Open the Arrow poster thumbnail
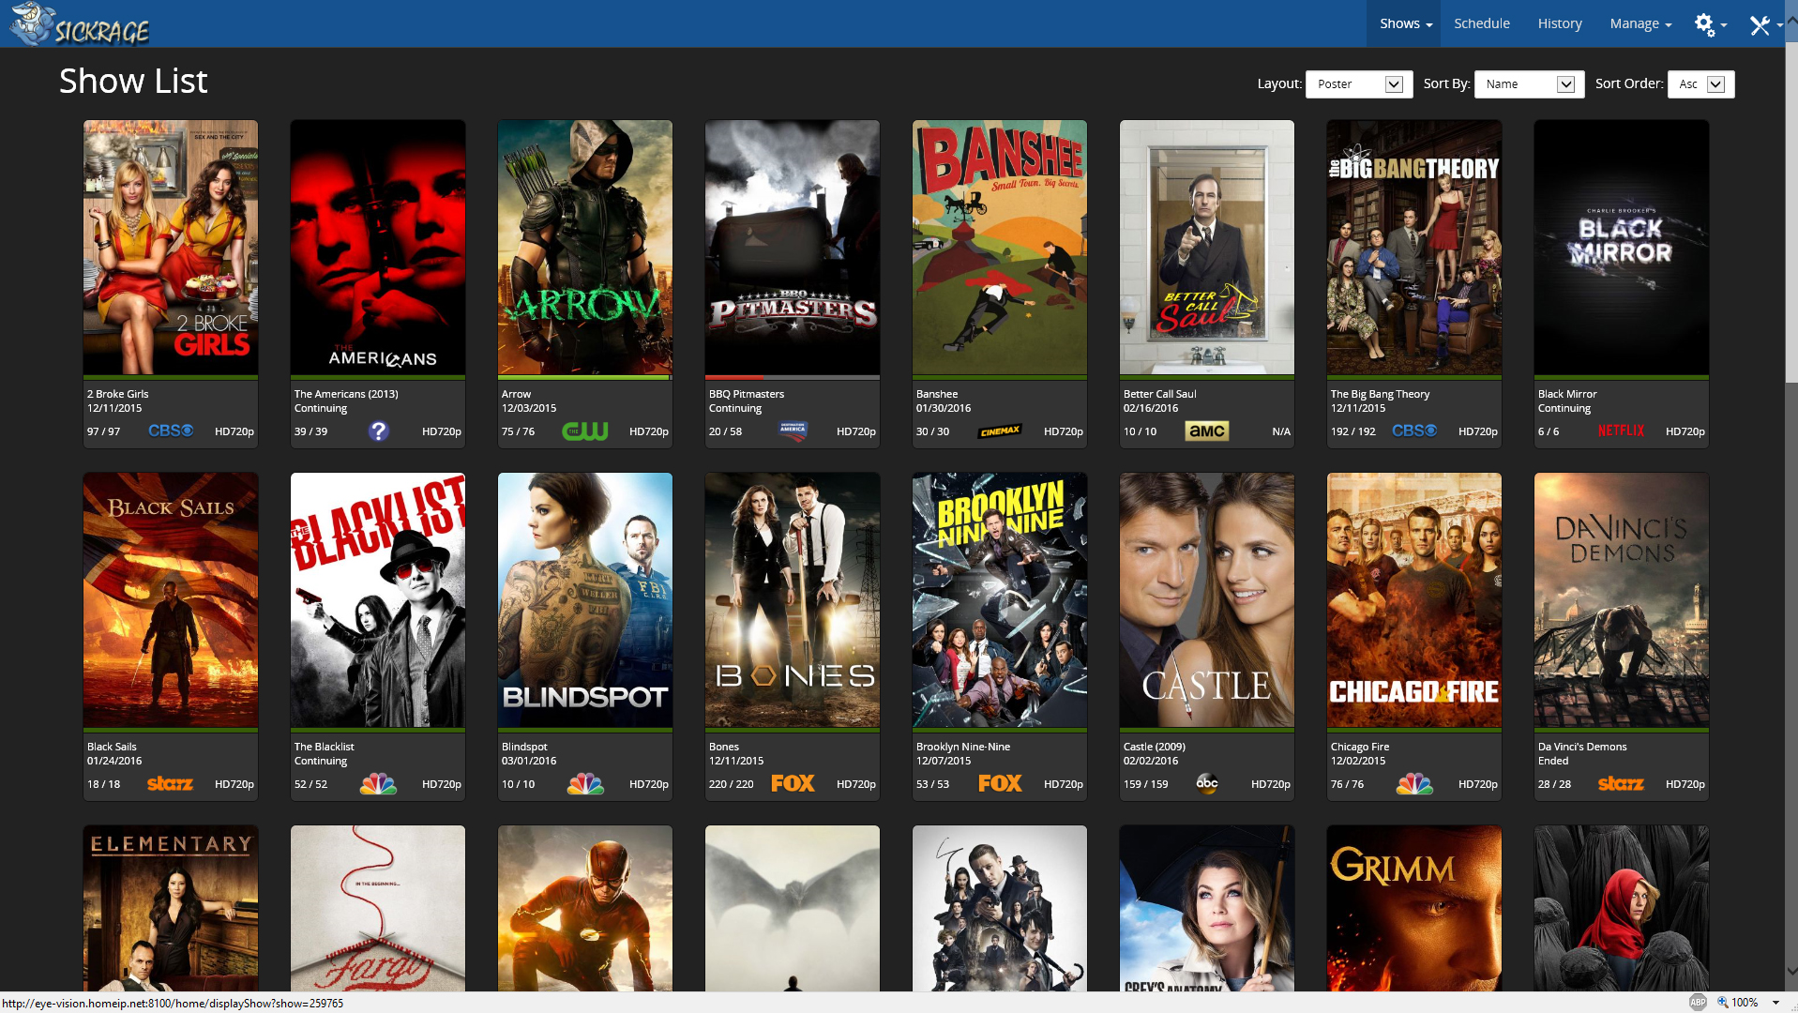 585,248
